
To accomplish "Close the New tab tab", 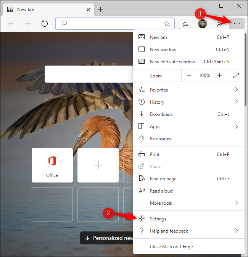I will 88,10.
